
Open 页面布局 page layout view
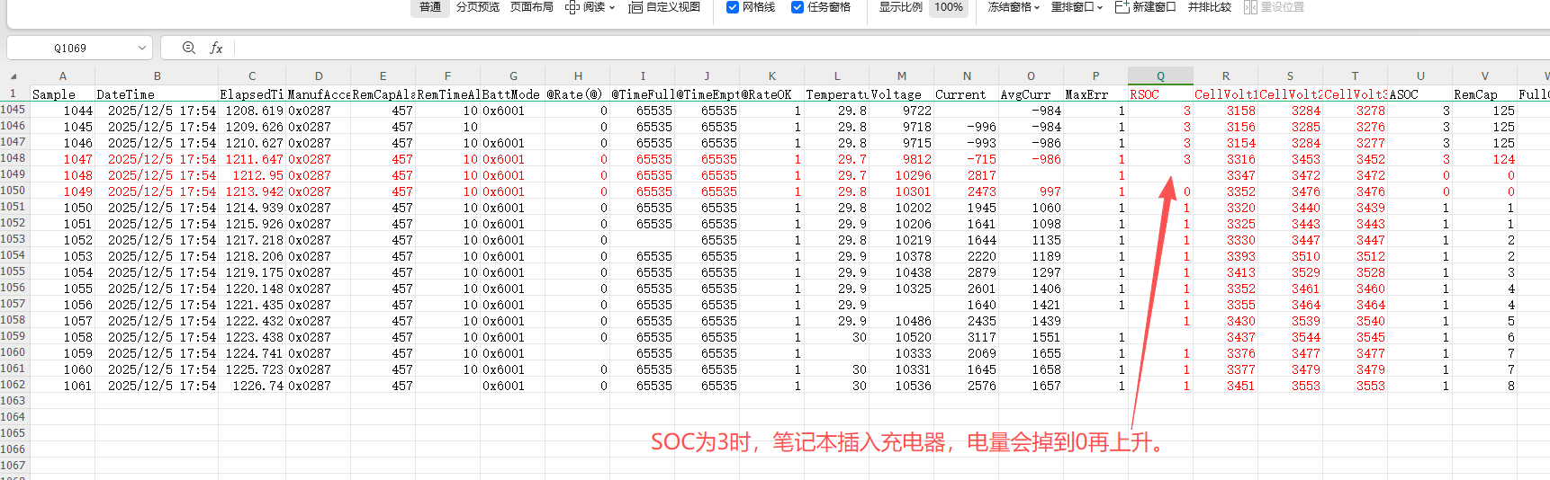[x=531, y=7]
